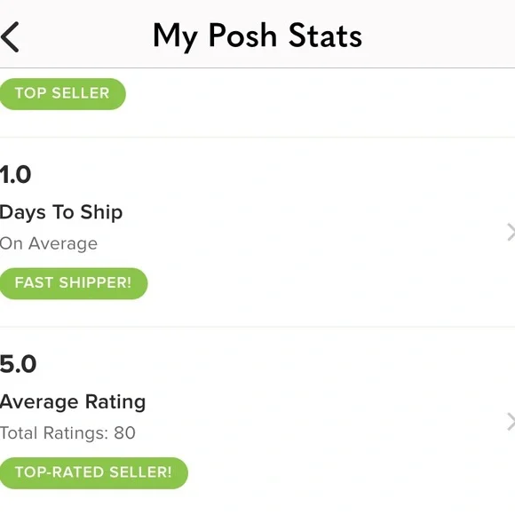The height and width of the screenshot is (515, 515).
Task: Tap the TOP SELLER green badge
Action: pyautogui.click(x=62, y=94)
